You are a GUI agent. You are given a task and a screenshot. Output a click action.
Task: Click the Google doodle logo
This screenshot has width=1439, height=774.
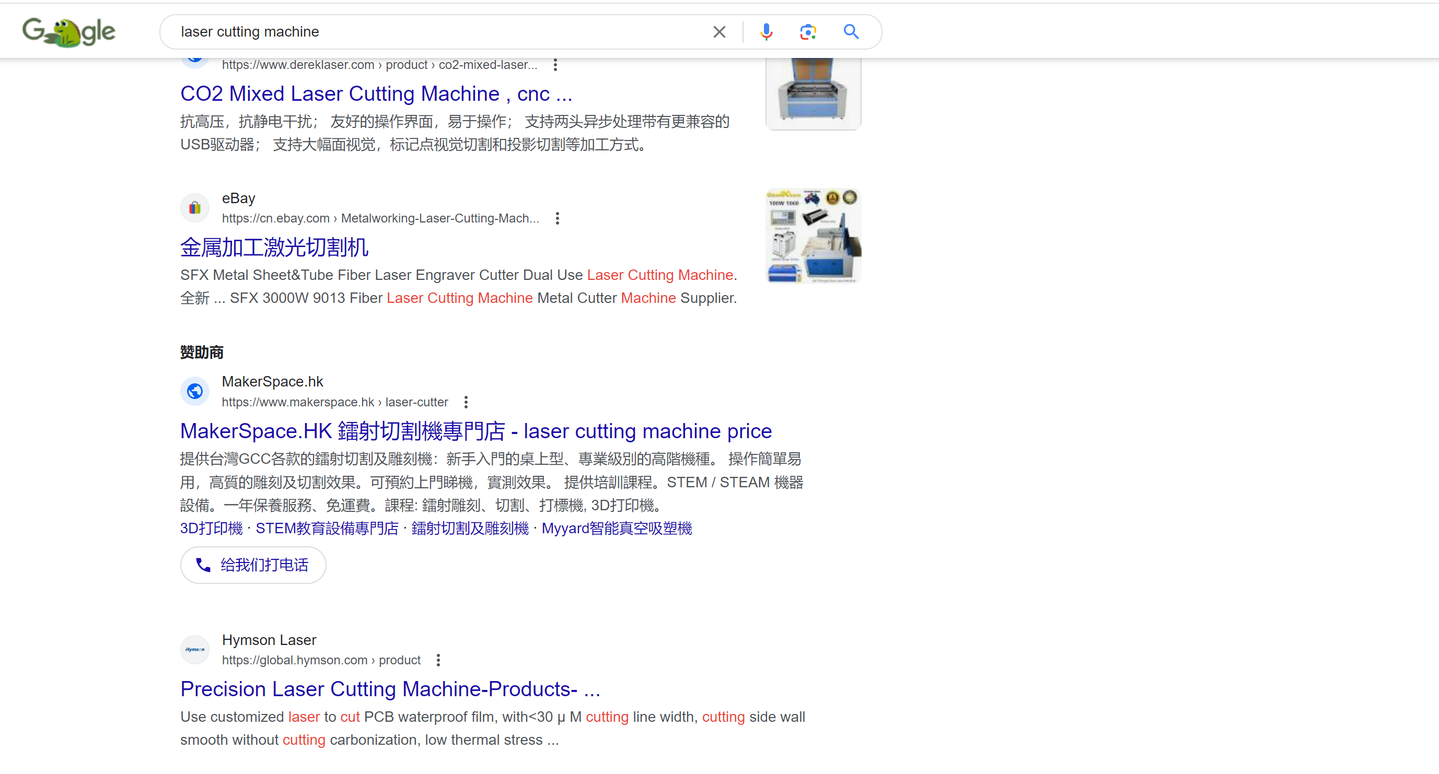(x=68, y=32)
